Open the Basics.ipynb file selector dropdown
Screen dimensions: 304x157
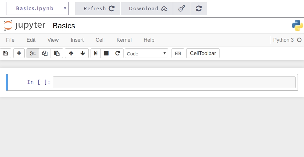coord(37,9)
